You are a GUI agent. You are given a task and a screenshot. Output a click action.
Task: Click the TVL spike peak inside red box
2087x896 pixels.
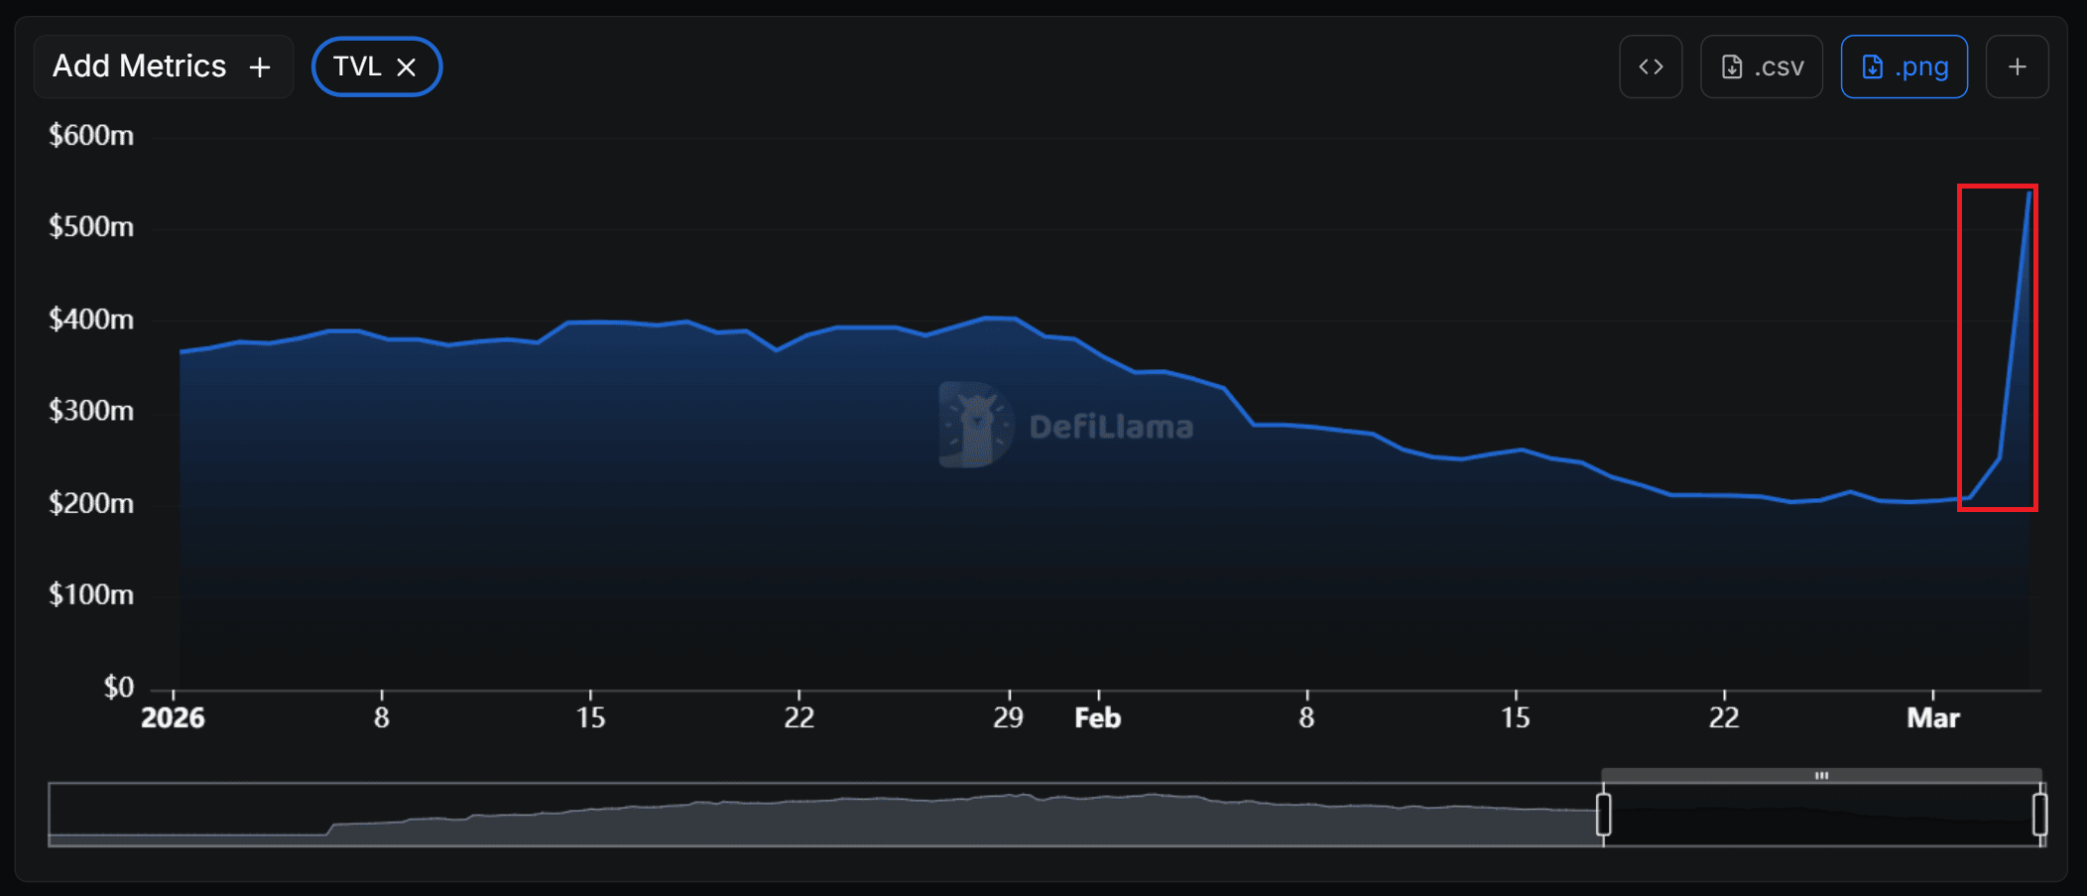click(2028, 192)
